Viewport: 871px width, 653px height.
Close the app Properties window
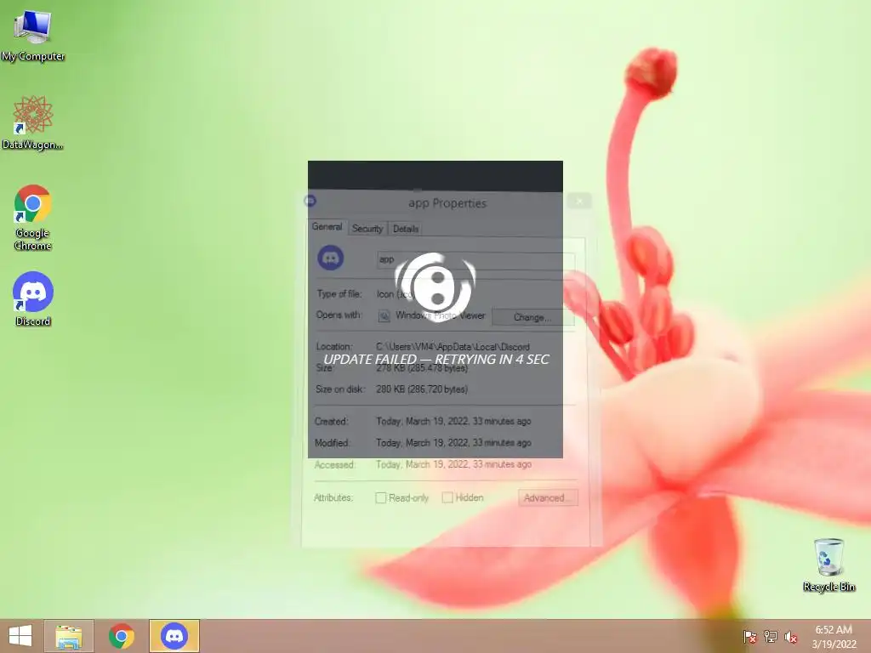pyautogui.click(x=579, y=201)
